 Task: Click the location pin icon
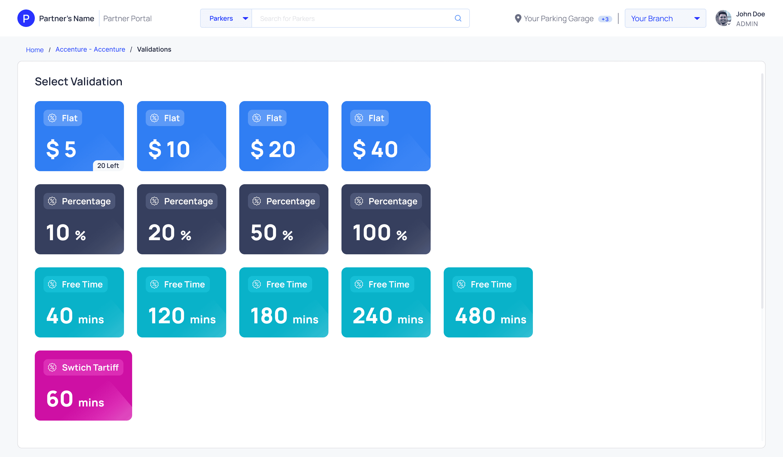click(x=518, y=19)
